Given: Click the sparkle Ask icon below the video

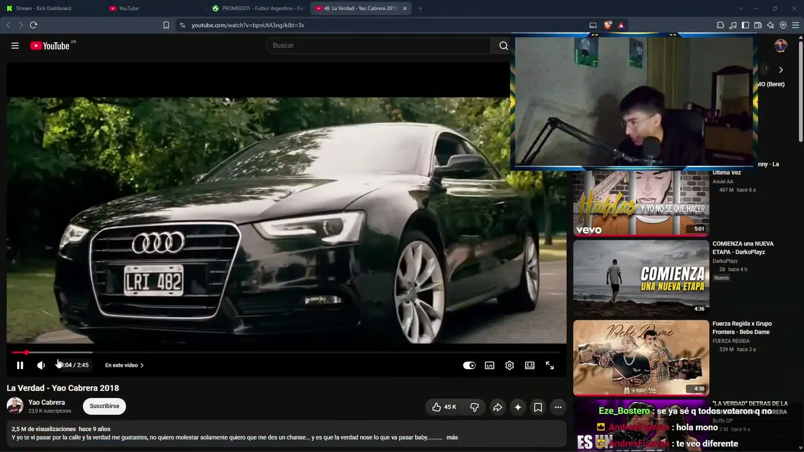Looking at the screenshot, I should 518,407.
